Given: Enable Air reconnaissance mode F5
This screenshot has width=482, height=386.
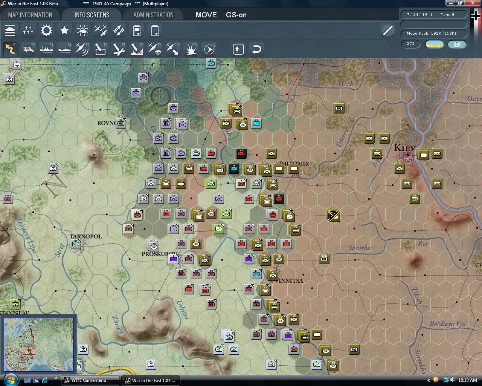Looking at the screenshot, I should coord(82,48).
